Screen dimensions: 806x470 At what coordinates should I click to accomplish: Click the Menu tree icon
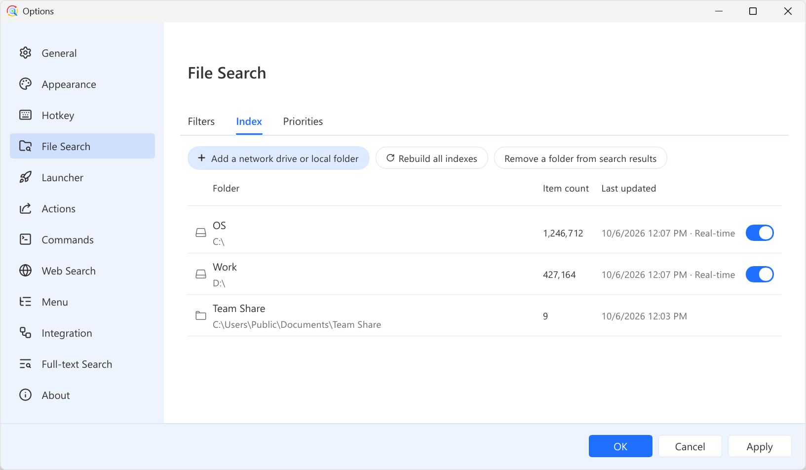pyautogui.click(x=25, y=302)
